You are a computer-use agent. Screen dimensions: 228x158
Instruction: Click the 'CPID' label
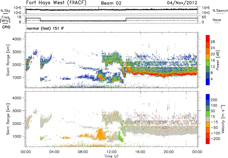pos(6,27)
